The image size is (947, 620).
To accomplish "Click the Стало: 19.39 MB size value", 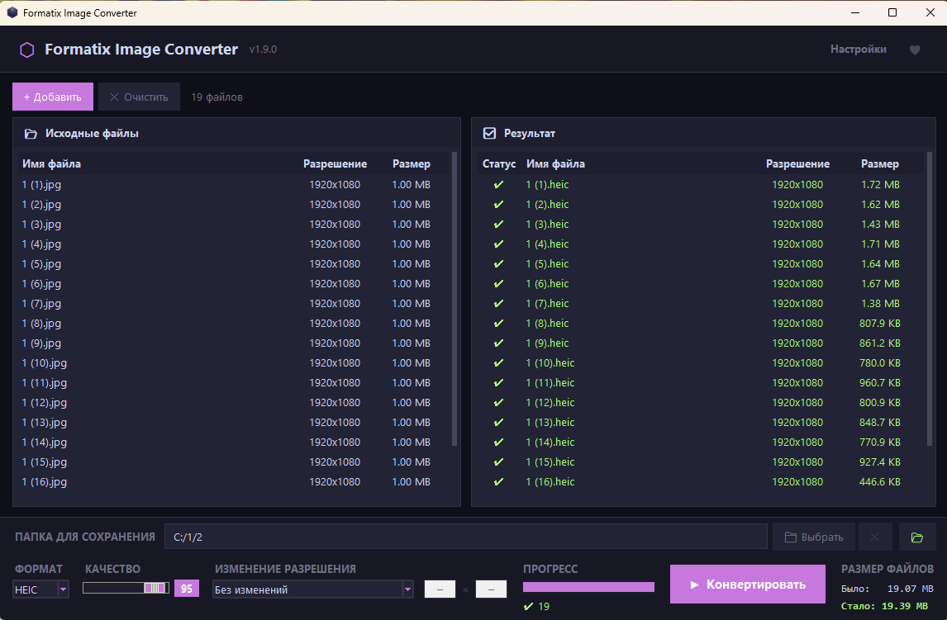I will pyautogui.click(x=884, y=606).
